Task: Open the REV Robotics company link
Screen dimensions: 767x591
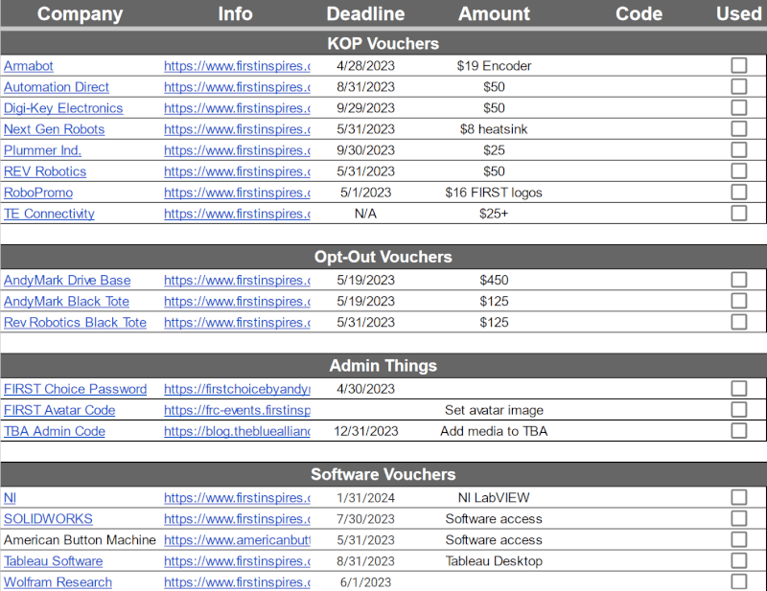Action: click(45, 171)
